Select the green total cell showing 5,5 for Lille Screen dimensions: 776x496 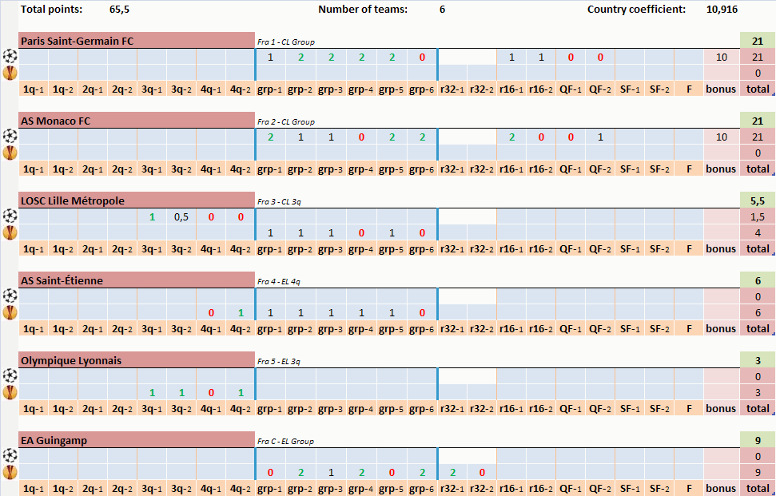[x=757, y=200]
